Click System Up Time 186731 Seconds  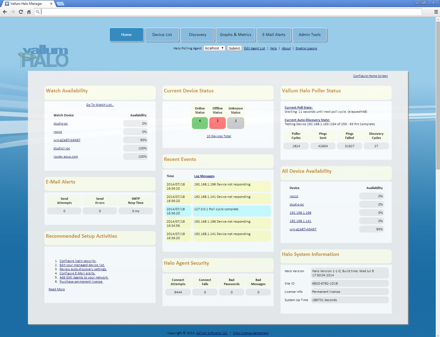(x=350, y=300)
